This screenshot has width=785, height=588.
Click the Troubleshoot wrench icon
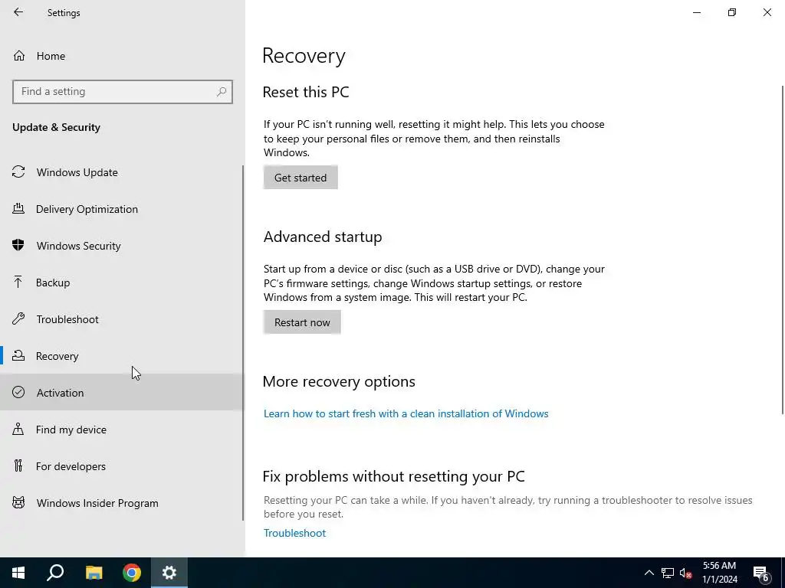(18, 319)
